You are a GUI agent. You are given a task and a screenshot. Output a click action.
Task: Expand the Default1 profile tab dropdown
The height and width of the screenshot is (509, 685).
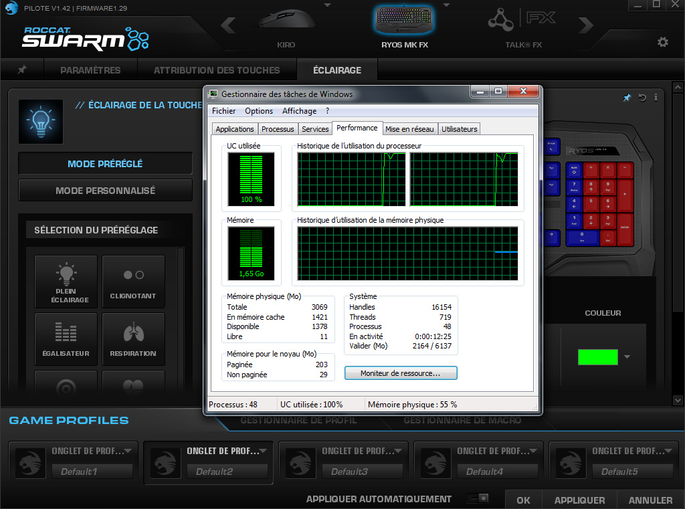click(x=128, y=450)
